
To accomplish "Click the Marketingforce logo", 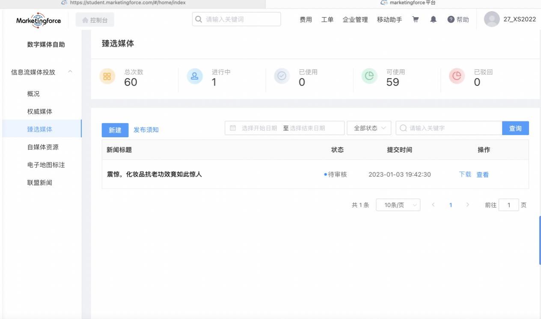I will 39,20.
